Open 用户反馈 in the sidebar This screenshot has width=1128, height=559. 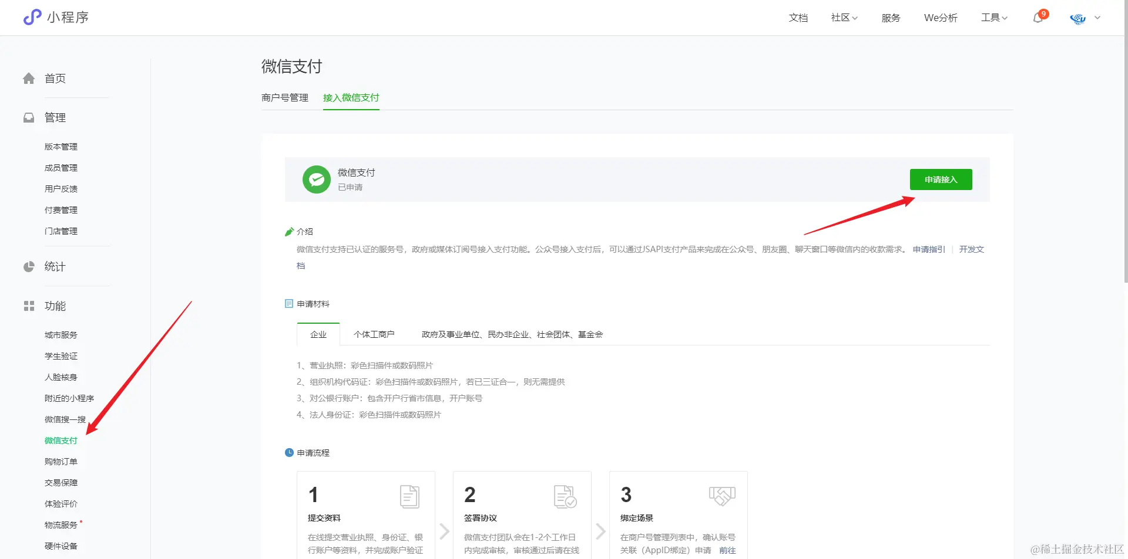(x=61, y=189)
